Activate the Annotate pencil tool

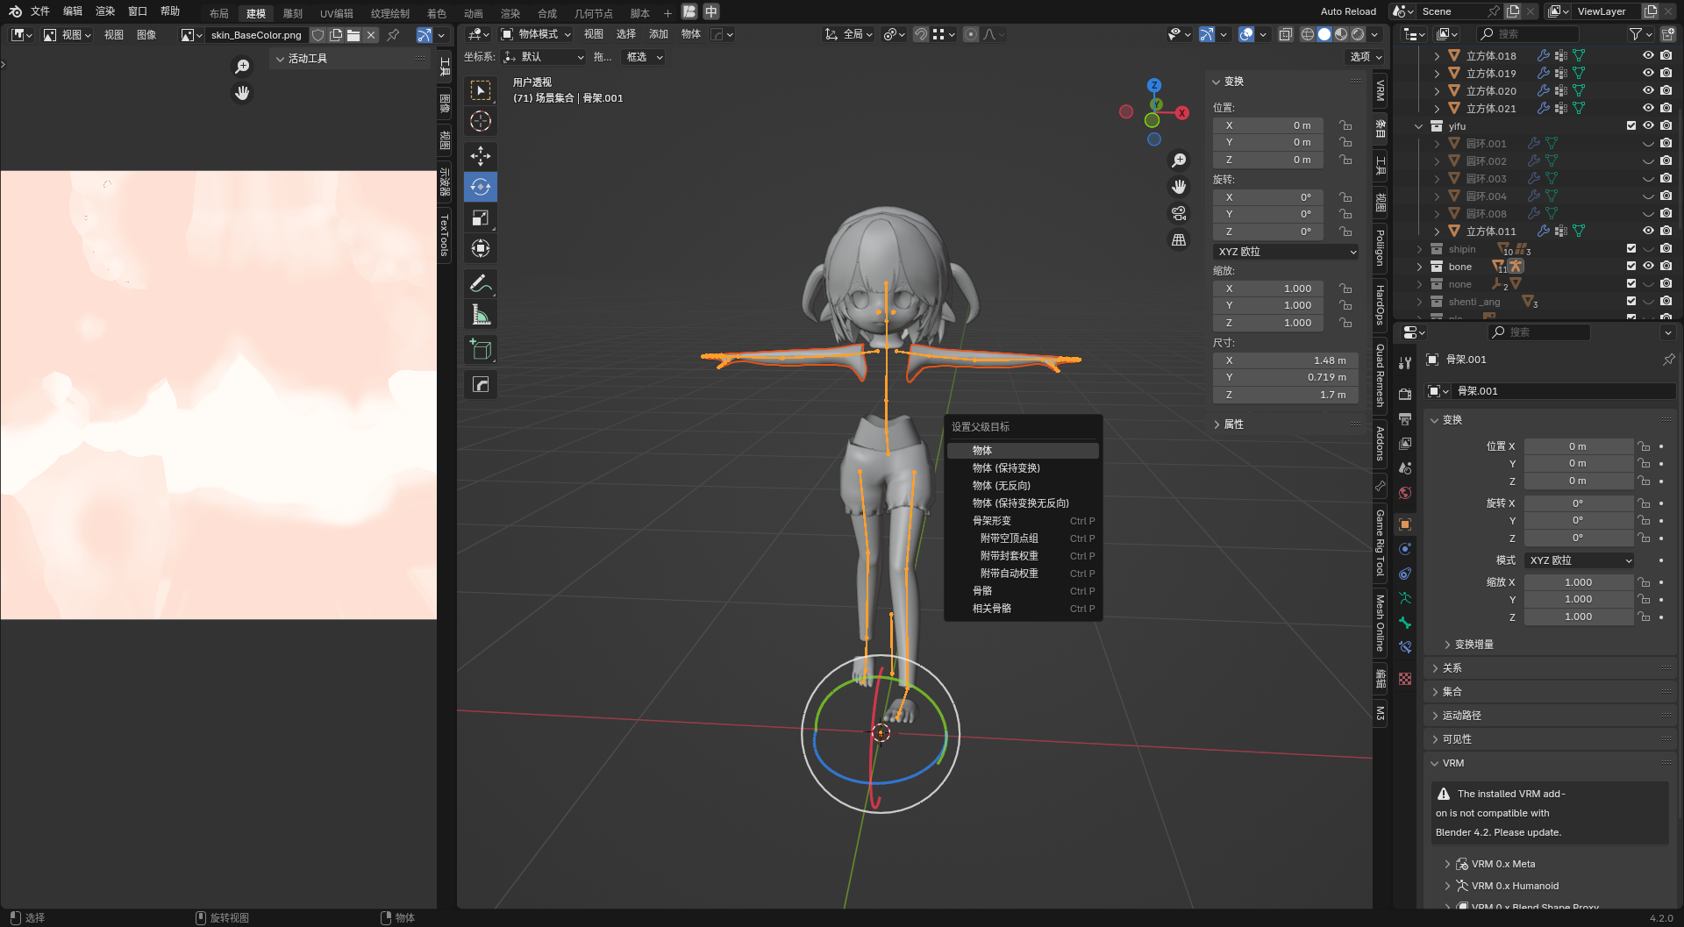[x=480, y=283]
